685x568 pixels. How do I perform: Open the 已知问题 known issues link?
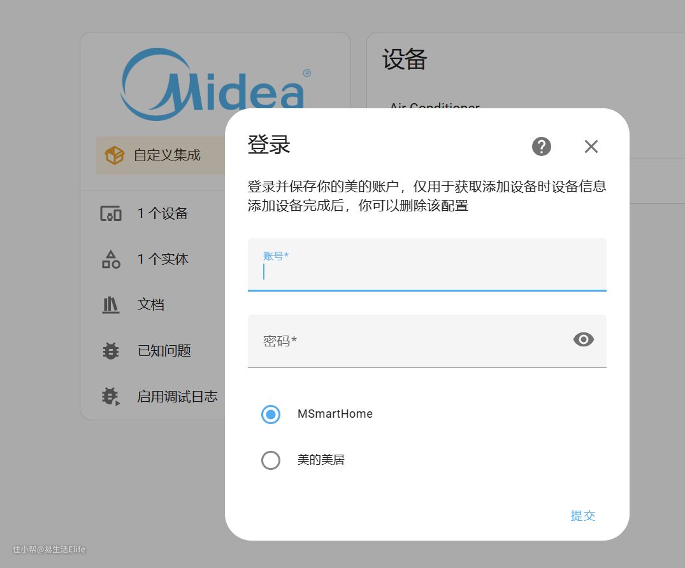pyautogui.click(x=164, y=351)
